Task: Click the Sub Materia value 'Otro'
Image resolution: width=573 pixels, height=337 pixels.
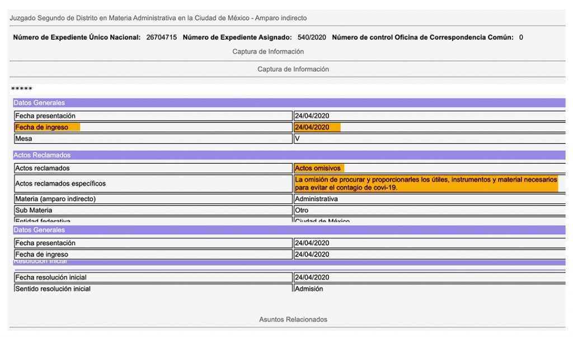Action: [302, 210]
